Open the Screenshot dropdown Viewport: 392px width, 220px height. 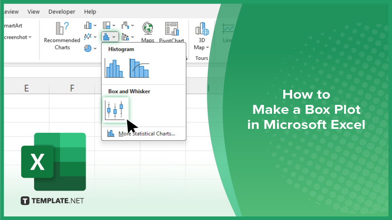click(x=17, y=37)
